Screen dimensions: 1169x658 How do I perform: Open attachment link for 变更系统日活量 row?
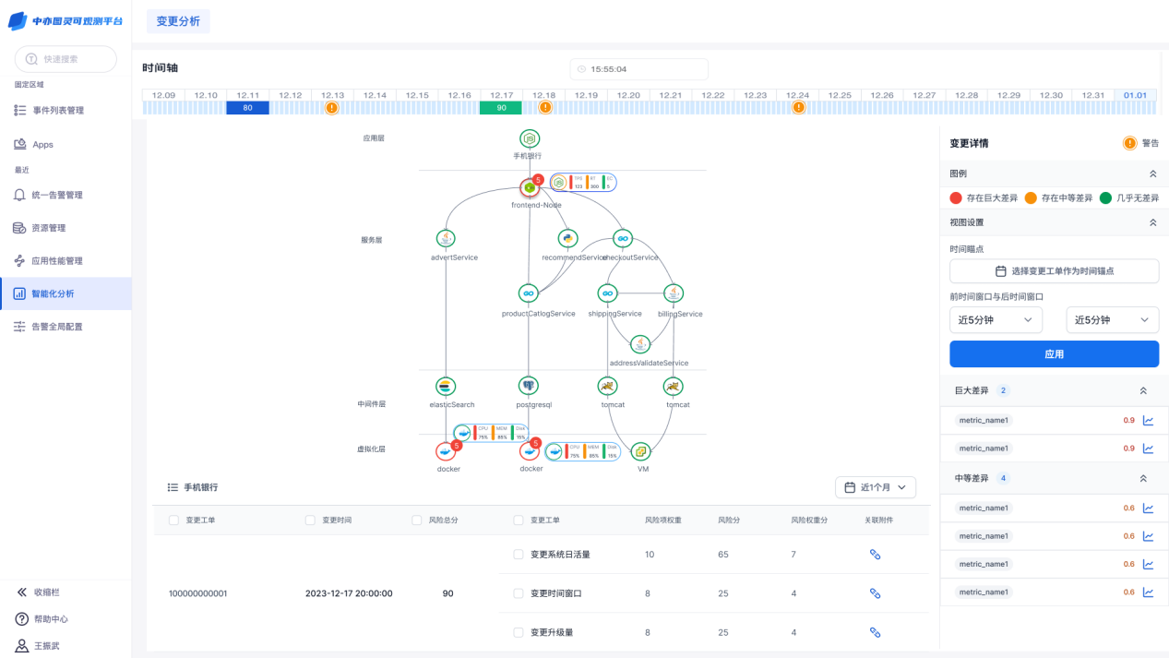tap(875, 555)
